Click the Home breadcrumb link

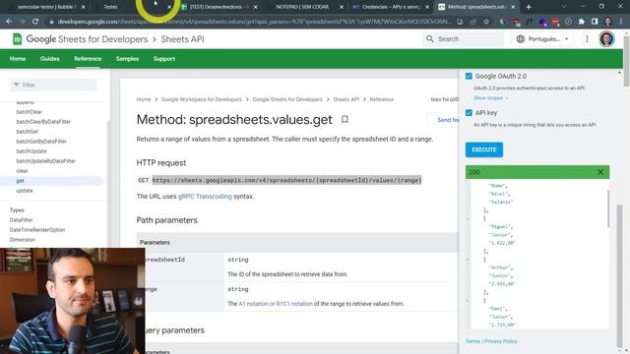tap(144, 99)
